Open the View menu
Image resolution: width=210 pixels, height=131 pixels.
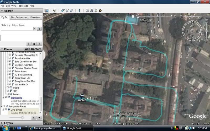pyautogui.click(x=14, y=6)
